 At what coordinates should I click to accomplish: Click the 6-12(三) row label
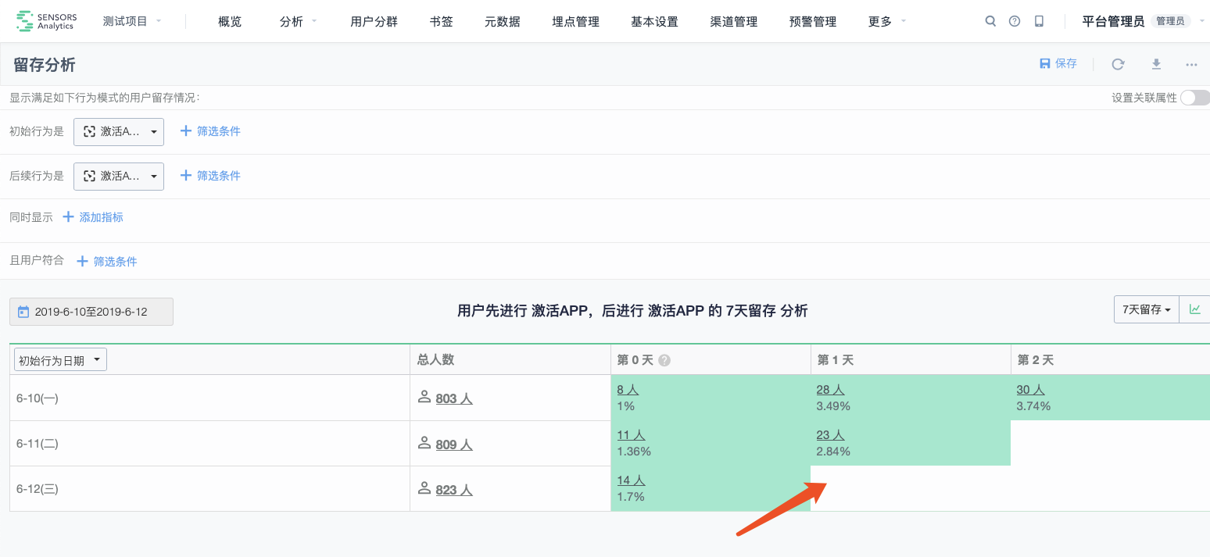point(38,489)
